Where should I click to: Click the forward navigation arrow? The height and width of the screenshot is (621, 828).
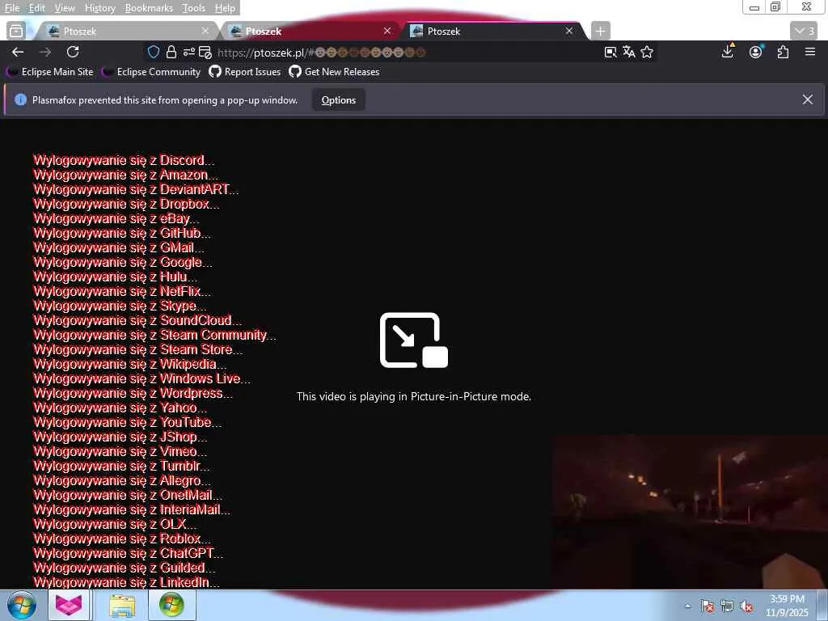pos(45,52)
